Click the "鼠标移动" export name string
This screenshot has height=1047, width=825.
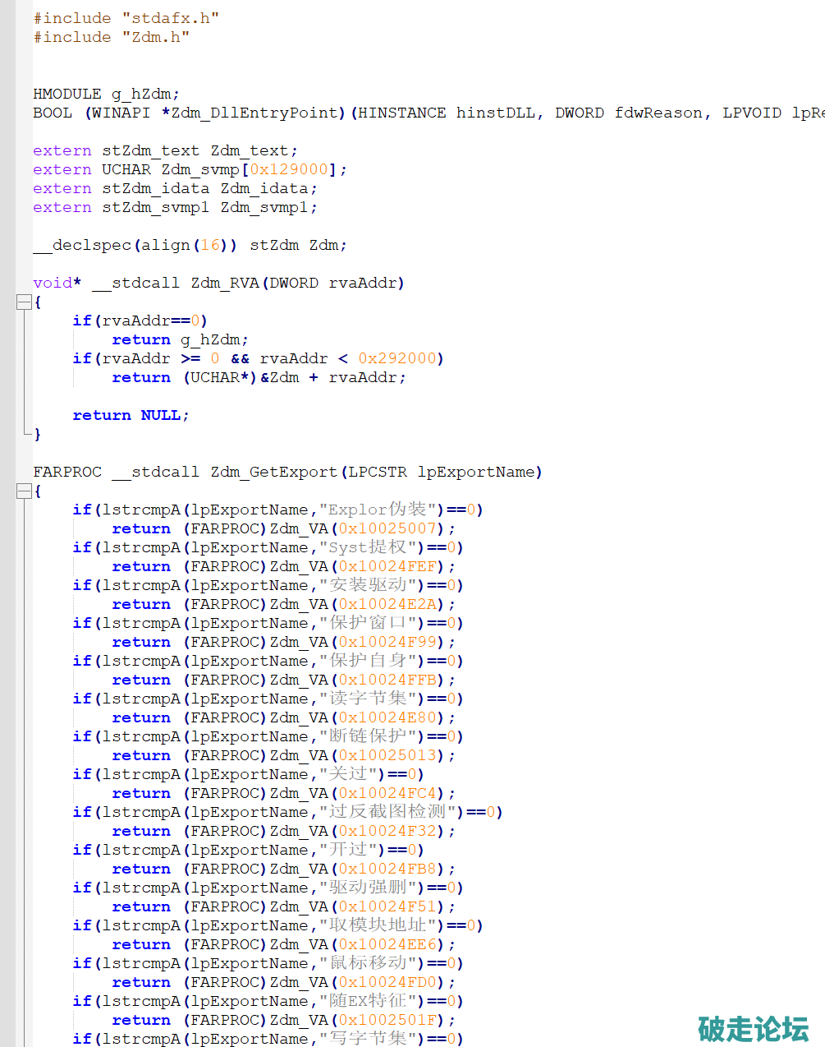coord(372,963)
